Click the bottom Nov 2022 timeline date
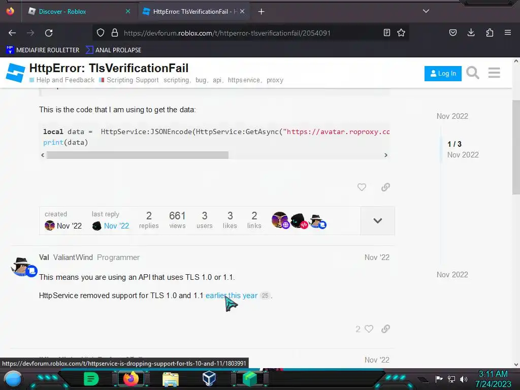 point(452,275)
